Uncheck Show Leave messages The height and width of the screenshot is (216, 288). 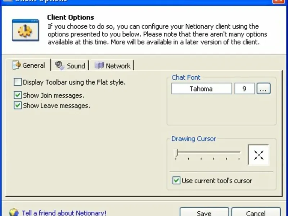[x=18, y=105]
